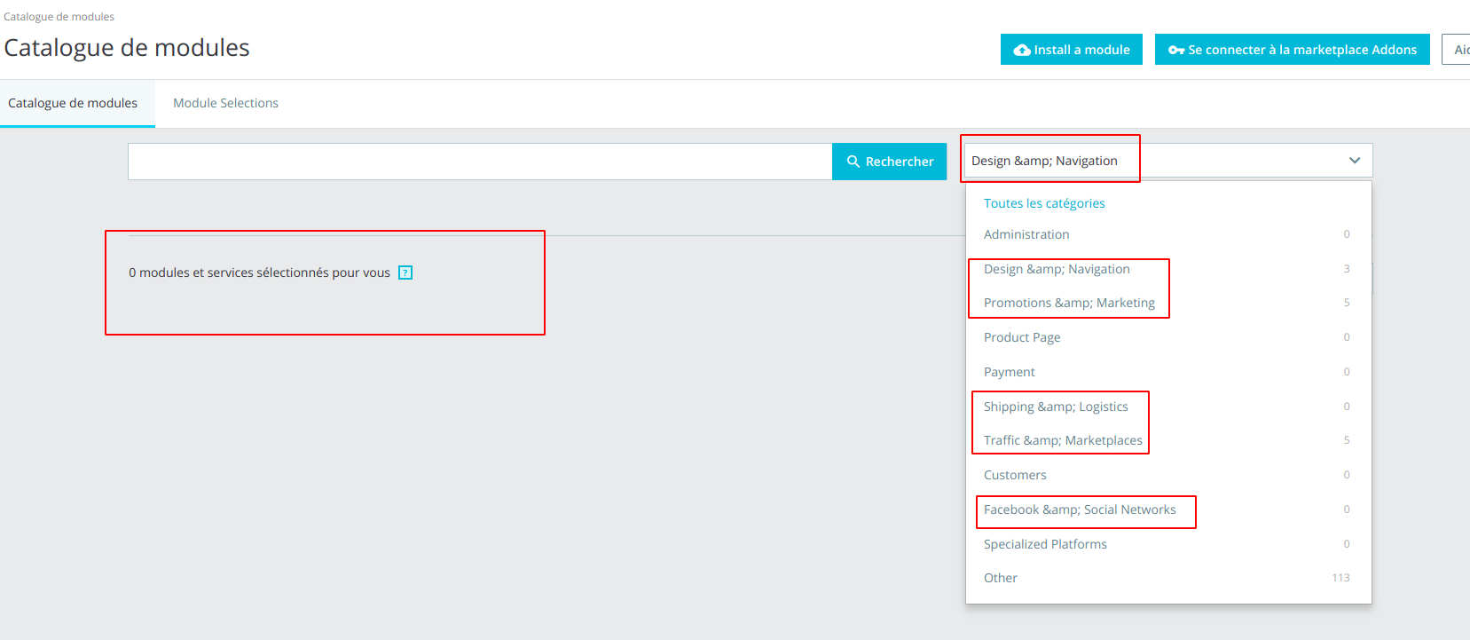The image size is (1470, 640).
Task: Pick the Shipping & Logistics category
Action: (x=1168, y=407)
